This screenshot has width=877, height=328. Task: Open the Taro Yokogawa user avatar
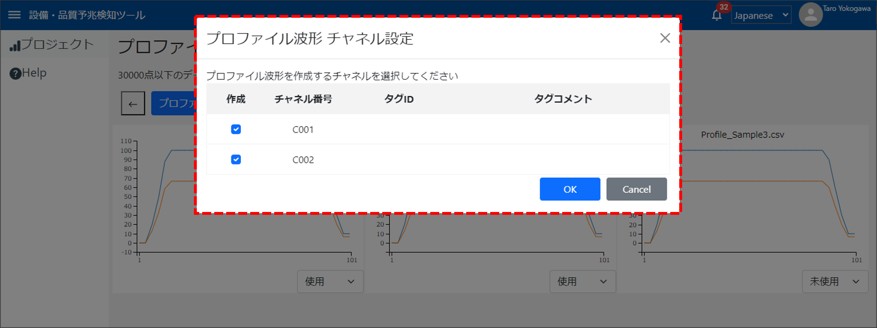pyautogui.click(x=811, y=15)
